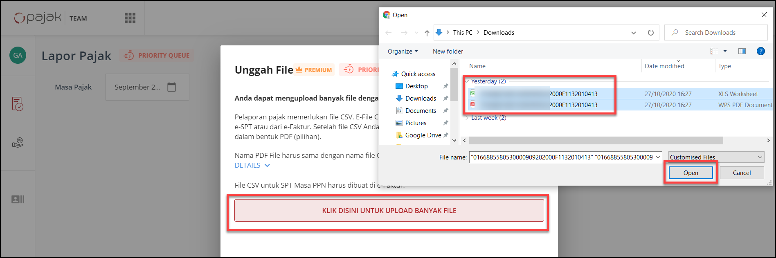This screenshot has height=258, width=776.
Task: Refresh the Downloads folder listing
Action: point(650,33)
